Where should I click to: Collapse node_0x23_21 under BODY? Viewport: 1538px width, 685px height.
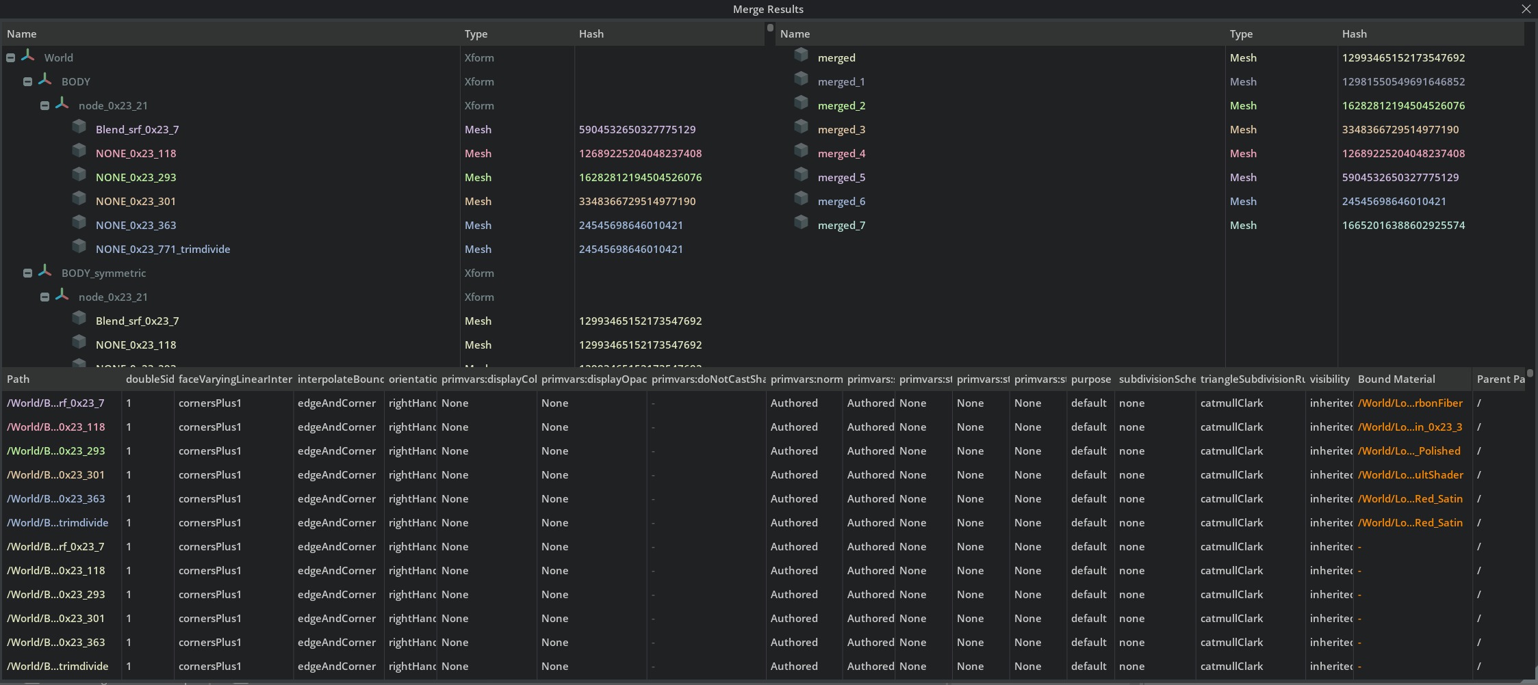45,106
